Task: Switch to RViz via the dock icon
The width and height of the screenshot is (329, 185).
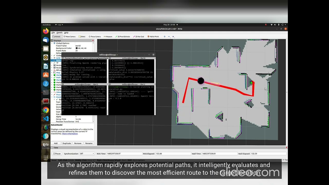Action: pyautogui.click(x=46, y=145)
